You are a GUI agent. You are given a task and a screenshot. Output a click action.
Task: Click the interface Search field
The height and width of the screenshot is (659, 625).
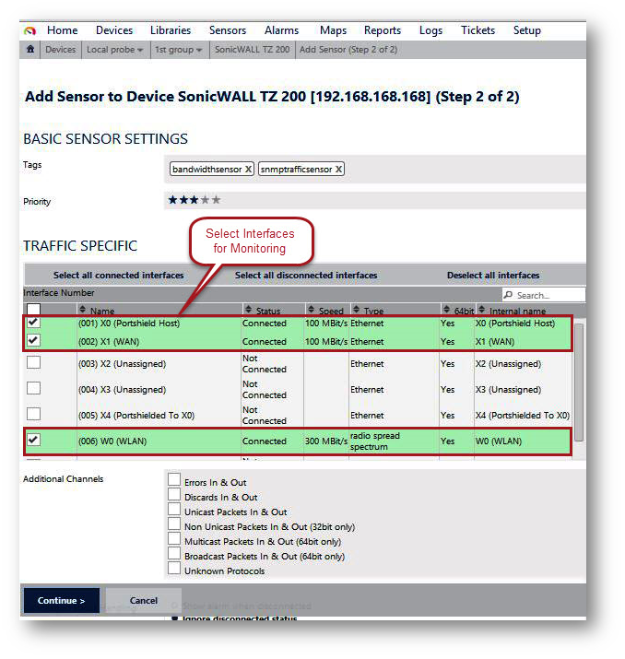tap(548, 296)
